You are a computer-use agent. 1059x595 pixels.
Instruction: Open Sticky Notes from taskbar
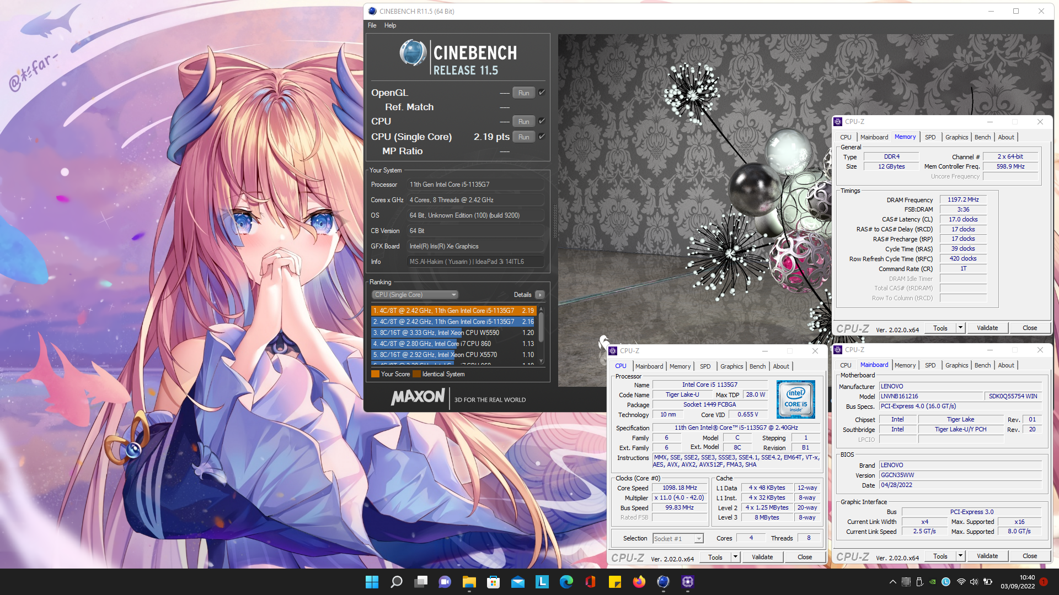point(615,582)
